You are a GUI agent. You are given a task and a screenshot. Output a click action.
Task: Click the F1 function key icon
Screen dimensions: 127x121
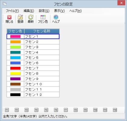7,110
